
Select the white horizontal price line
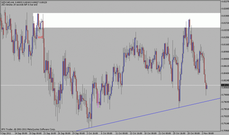click(x=110, y=85)
